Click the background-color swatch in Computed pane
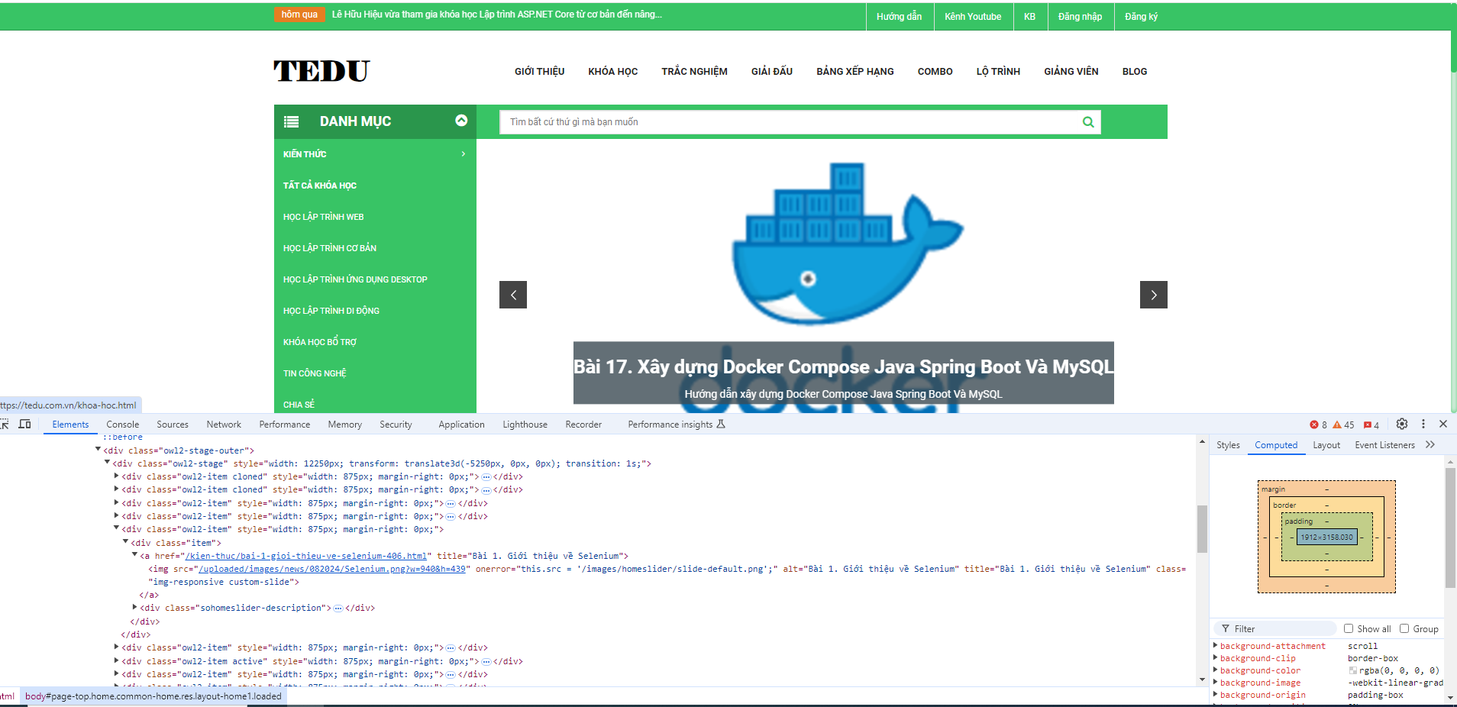The width and height of the screenshot is (1457, 707). [x=1353, y=671]
